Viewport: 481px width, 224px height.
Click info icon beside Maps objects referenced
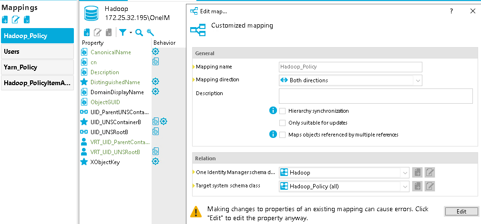pyautogui.click(x=273, y=134)
